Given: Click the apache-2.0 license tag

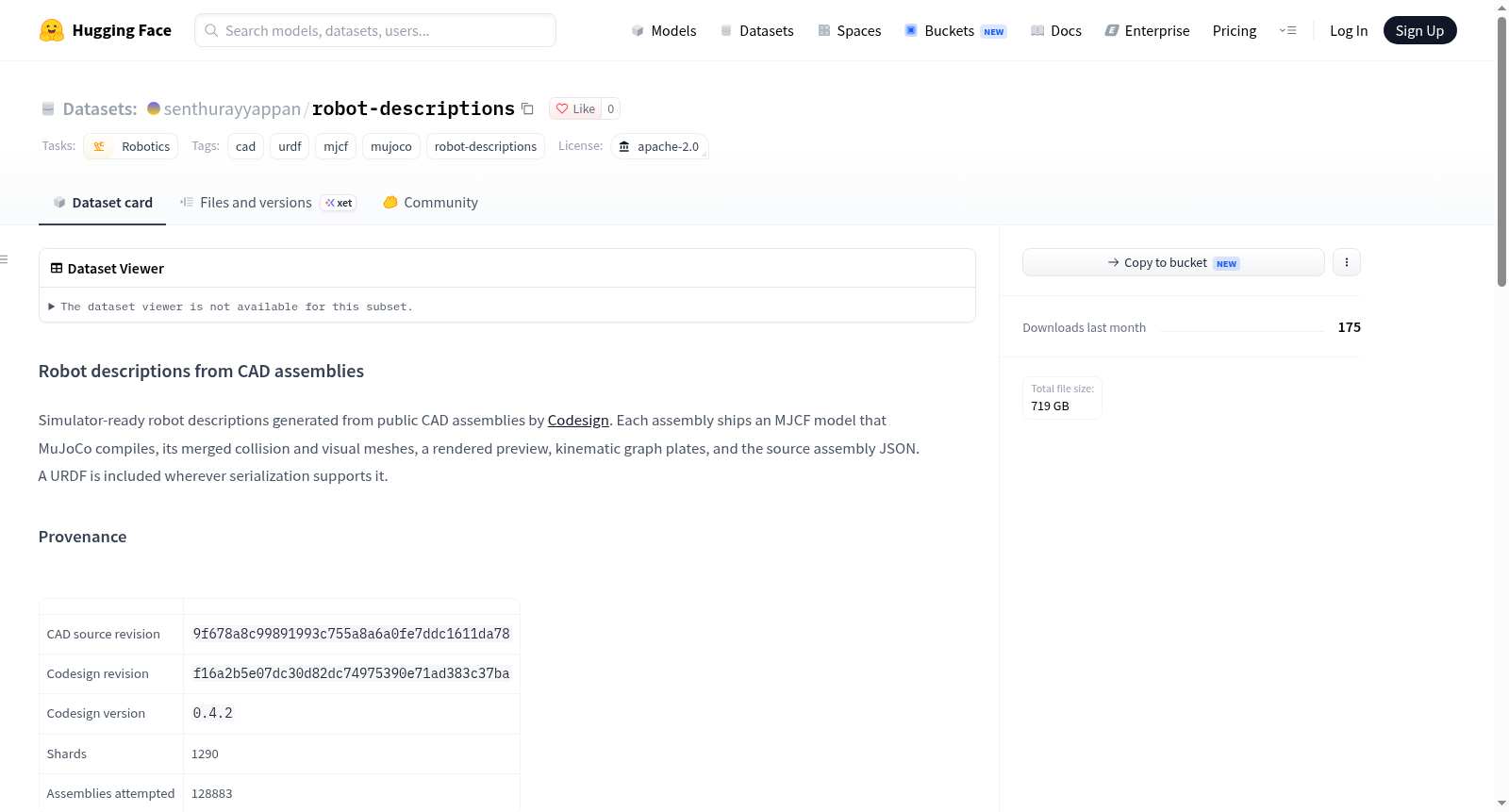Looking at the screenshot, I should (659, 146).
